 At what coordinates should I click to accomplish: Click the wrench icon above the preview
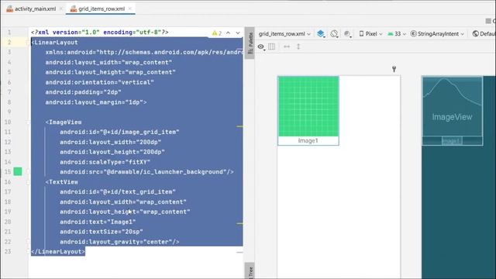point(394,69)
